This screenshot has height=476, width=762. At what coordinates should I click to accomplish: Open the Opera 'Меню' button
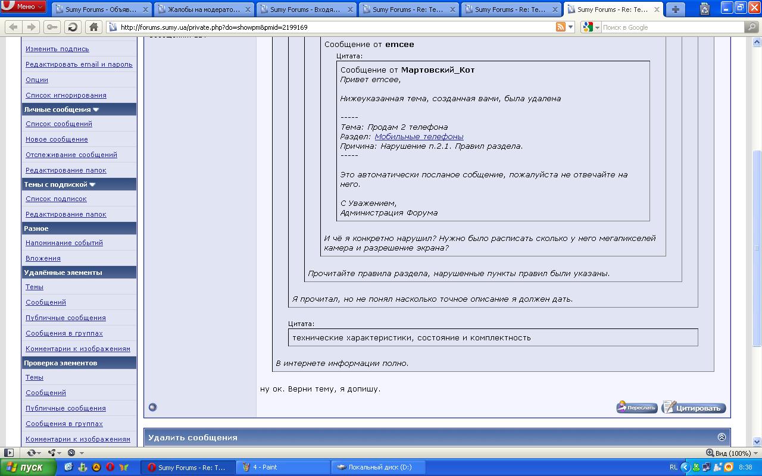pyautogui.click(x=24, y=7)
